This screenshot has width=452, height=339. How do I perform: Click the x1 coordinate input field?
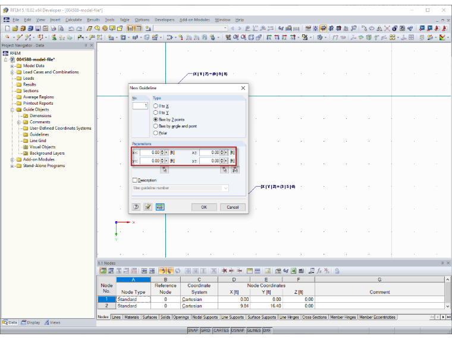point(150,152)
